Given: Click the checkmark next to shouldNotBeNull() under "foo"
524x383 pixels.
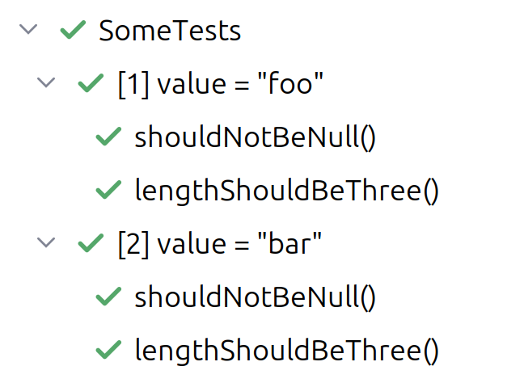Looking at the screenshot, I should pyautogui.click(x=108, y=137).
